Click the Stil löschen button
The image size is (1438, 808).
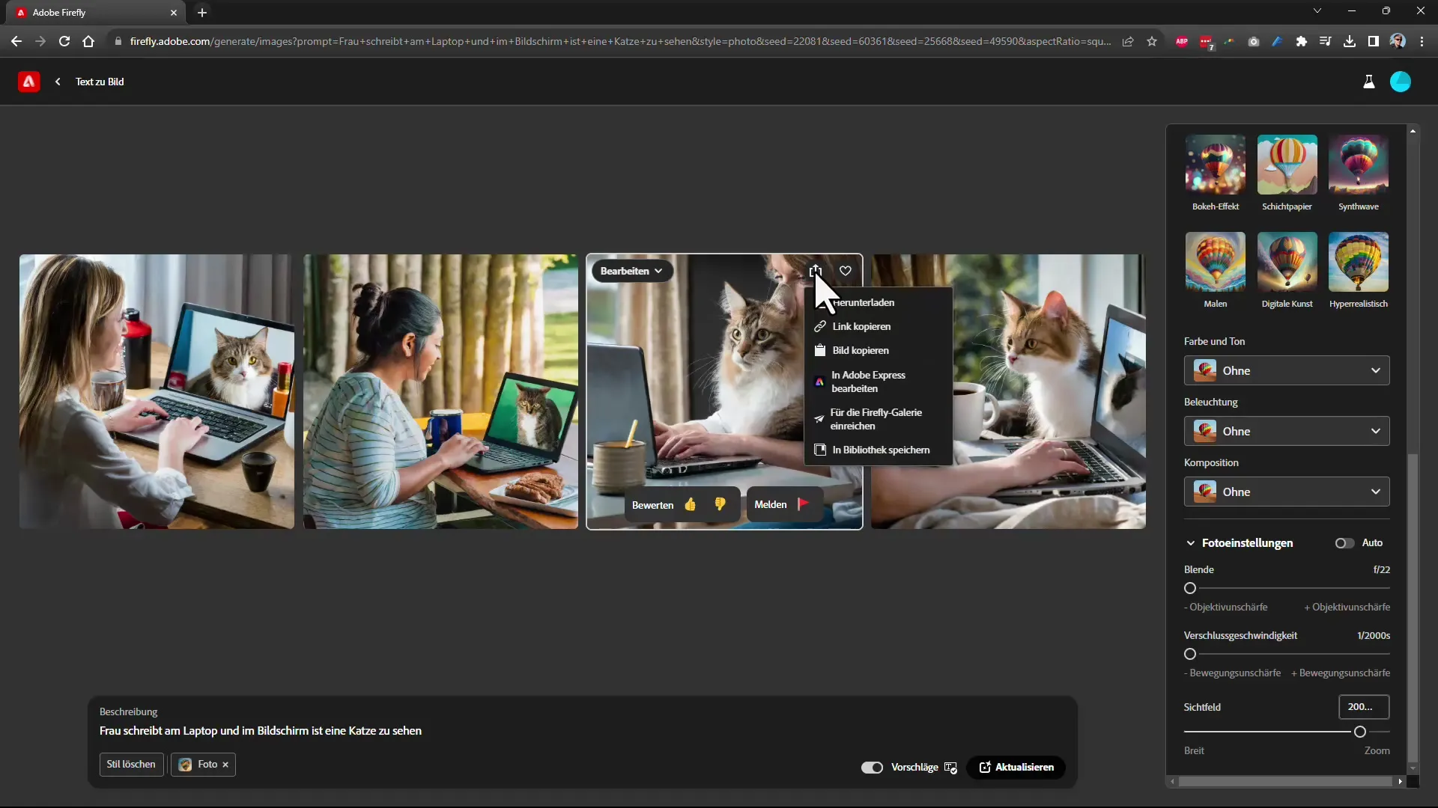click(131, 764)
